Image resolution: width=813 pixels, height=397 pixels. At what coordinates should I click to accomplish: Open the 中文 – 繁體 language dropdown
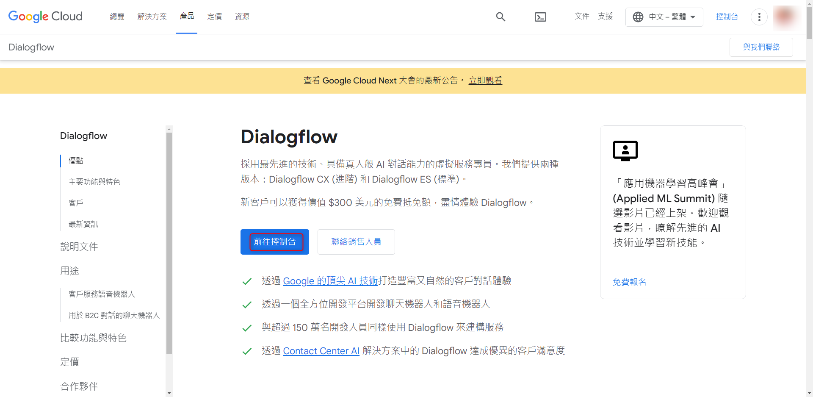click(664, 17)
